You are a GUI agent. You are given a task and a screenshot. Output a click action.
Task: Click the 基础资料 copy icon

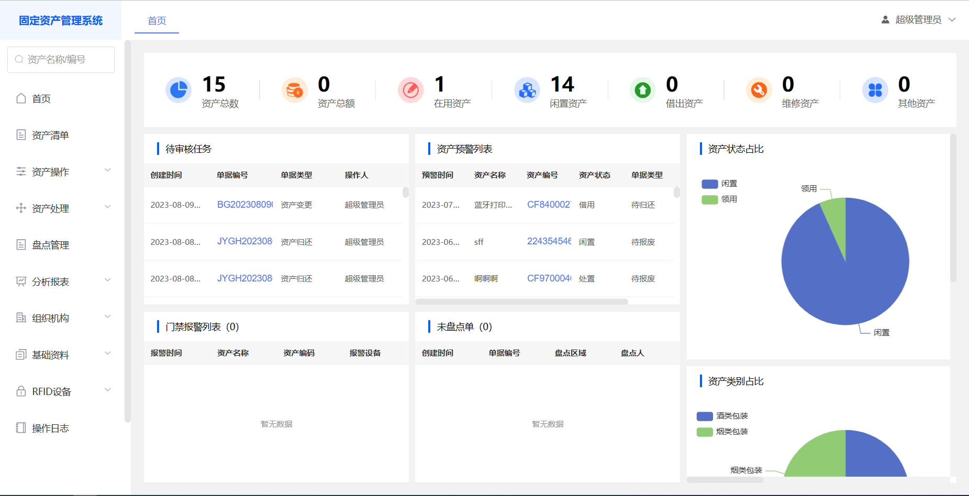(21, 355)
